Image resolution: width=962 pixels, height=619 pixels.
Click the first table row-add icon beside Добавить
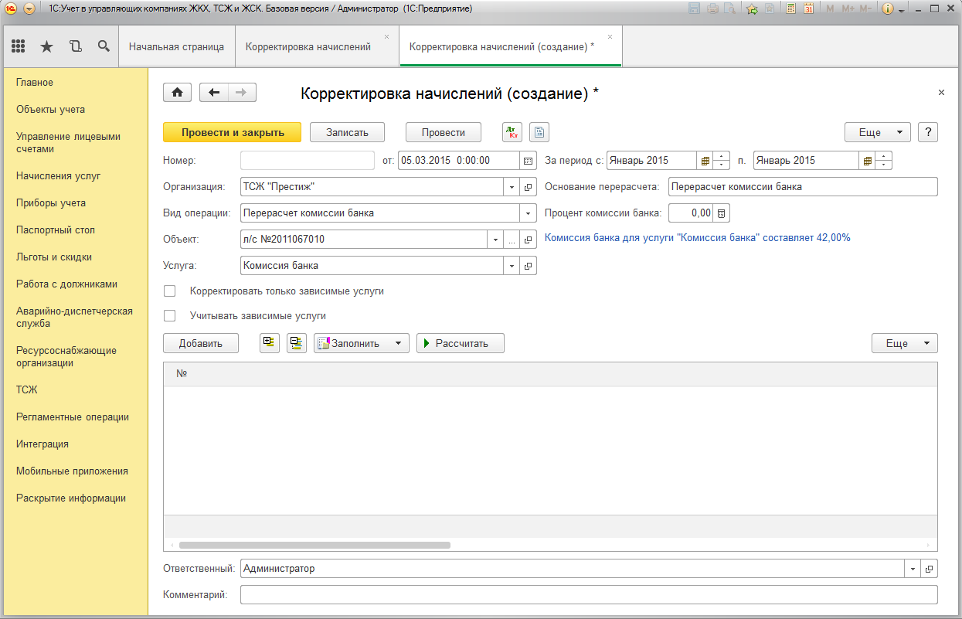(x=270, y=343)
